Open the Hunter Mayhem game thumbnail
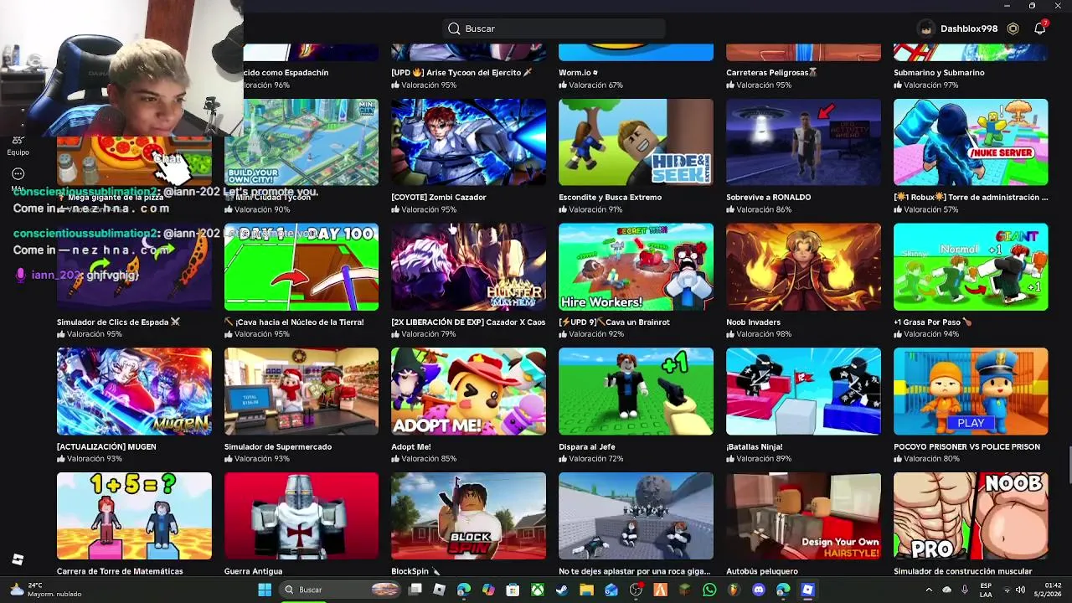 pos(468,267)
